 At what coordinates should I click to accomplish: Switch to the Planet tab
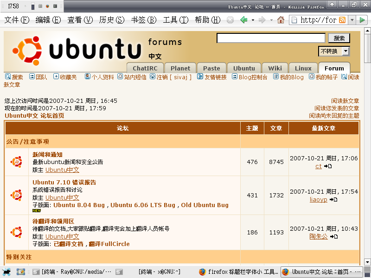pyautogui.click(x=180, y=68)
